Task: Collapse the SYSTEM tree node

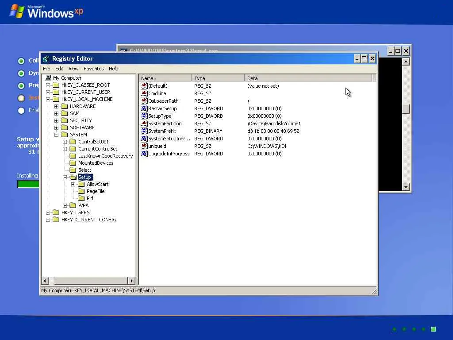Action: click(56, 135)
